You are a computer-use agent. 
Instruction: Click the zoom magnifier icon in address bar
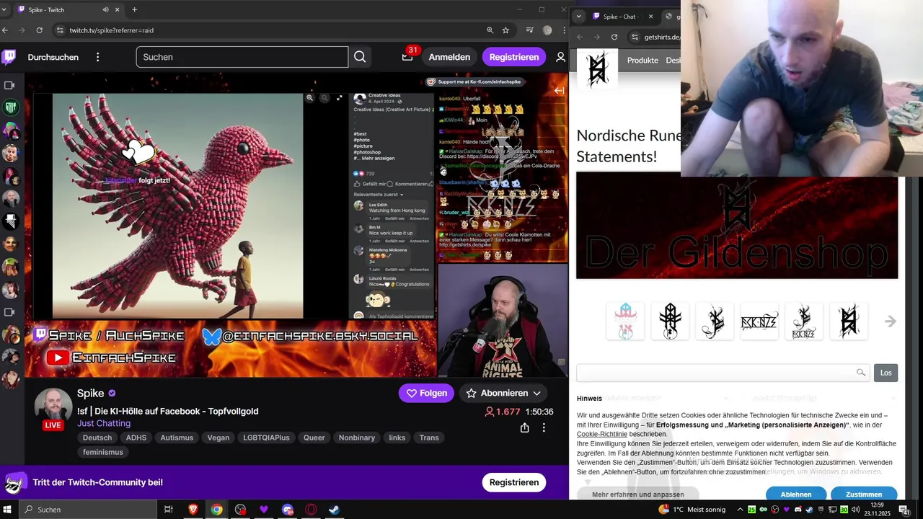pyautogui.click(x=490, y=30)
